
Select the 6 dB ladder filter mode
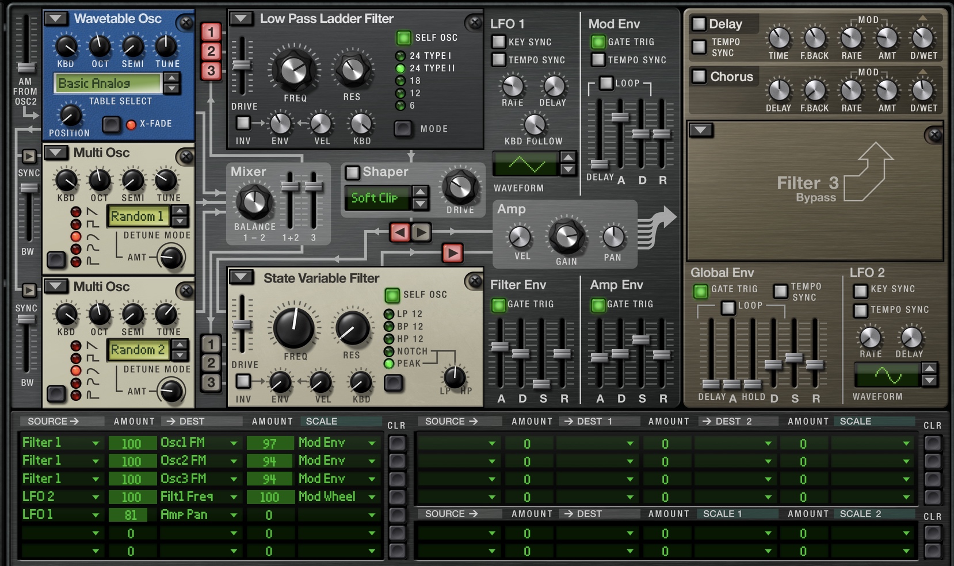click(400, 106)
